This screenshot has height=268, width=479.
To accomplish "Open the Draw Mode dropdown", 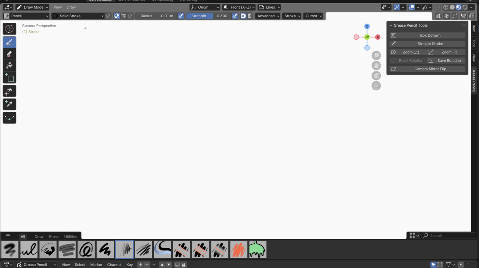I will click(33, 7).
